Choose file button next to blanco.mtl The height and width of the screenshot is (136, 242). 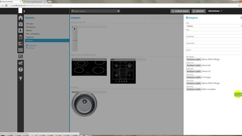[194, 71]
